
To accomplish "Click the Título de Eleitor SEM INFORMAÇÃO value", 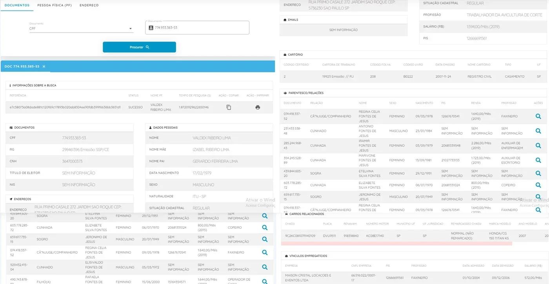I will (x=78, y=173).
